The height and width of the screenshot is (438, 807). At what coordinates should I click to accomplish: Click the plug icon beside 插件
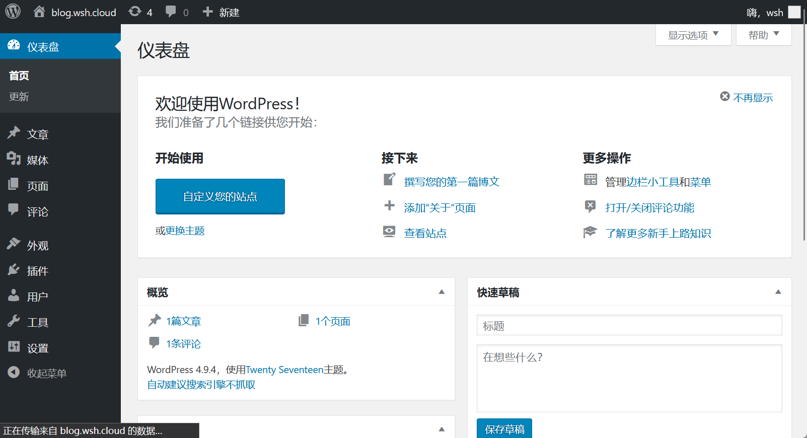click(x=14, y=269)
